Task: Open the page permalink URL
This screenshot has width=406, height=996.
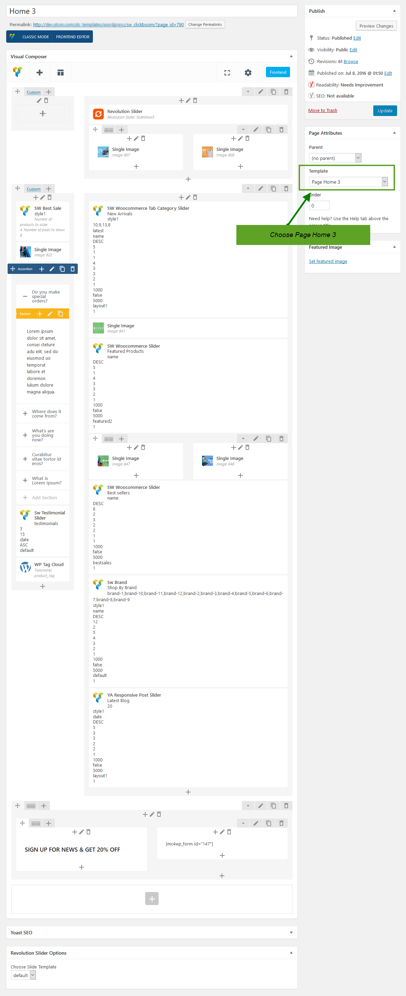Action: click(x=108, y=24)
